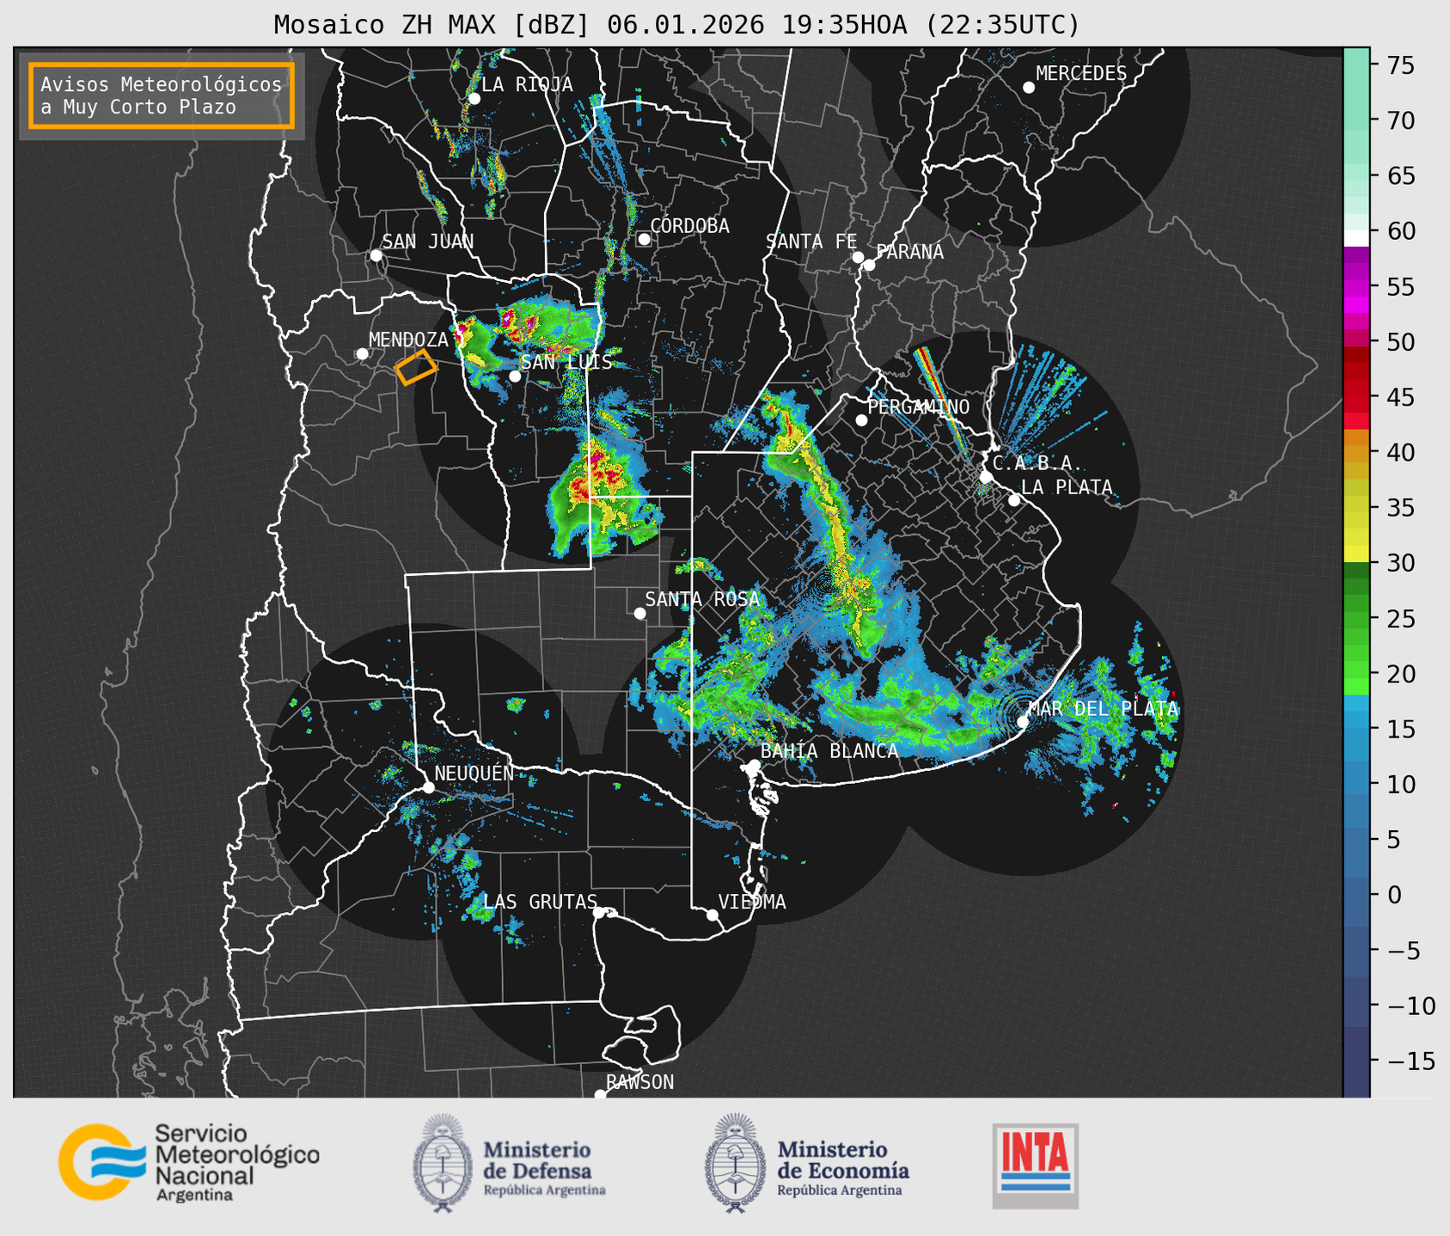Click the San Luis city label
Image resolution: width=1450 pixels, height=1236 pixels.
point(566,363)
